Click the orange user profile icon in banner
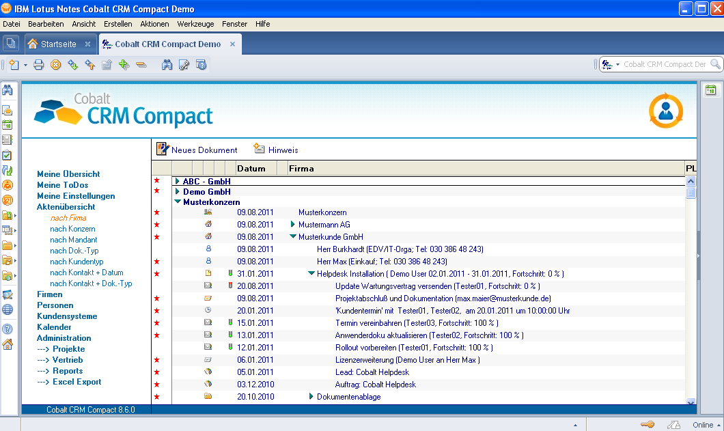The height and width of the screenshot is (431, 724). (665, 111)
